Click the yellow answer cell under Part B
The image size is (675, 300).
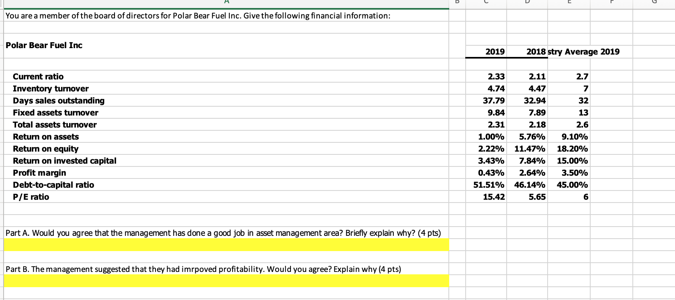(x=226, y=281)
